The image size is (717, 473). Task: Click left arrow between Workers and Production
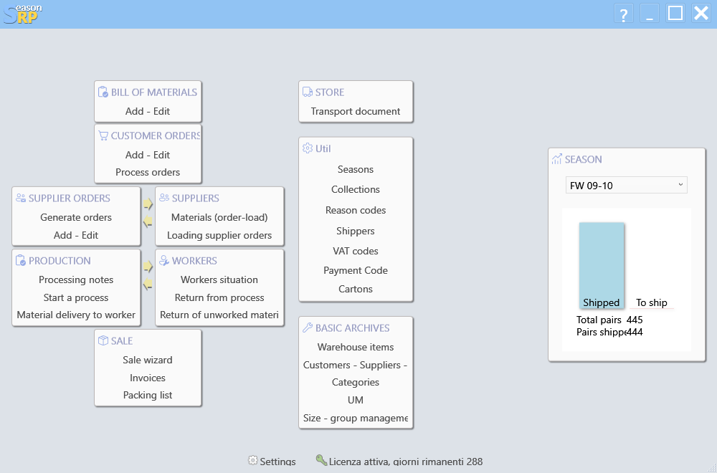point(148,285)
